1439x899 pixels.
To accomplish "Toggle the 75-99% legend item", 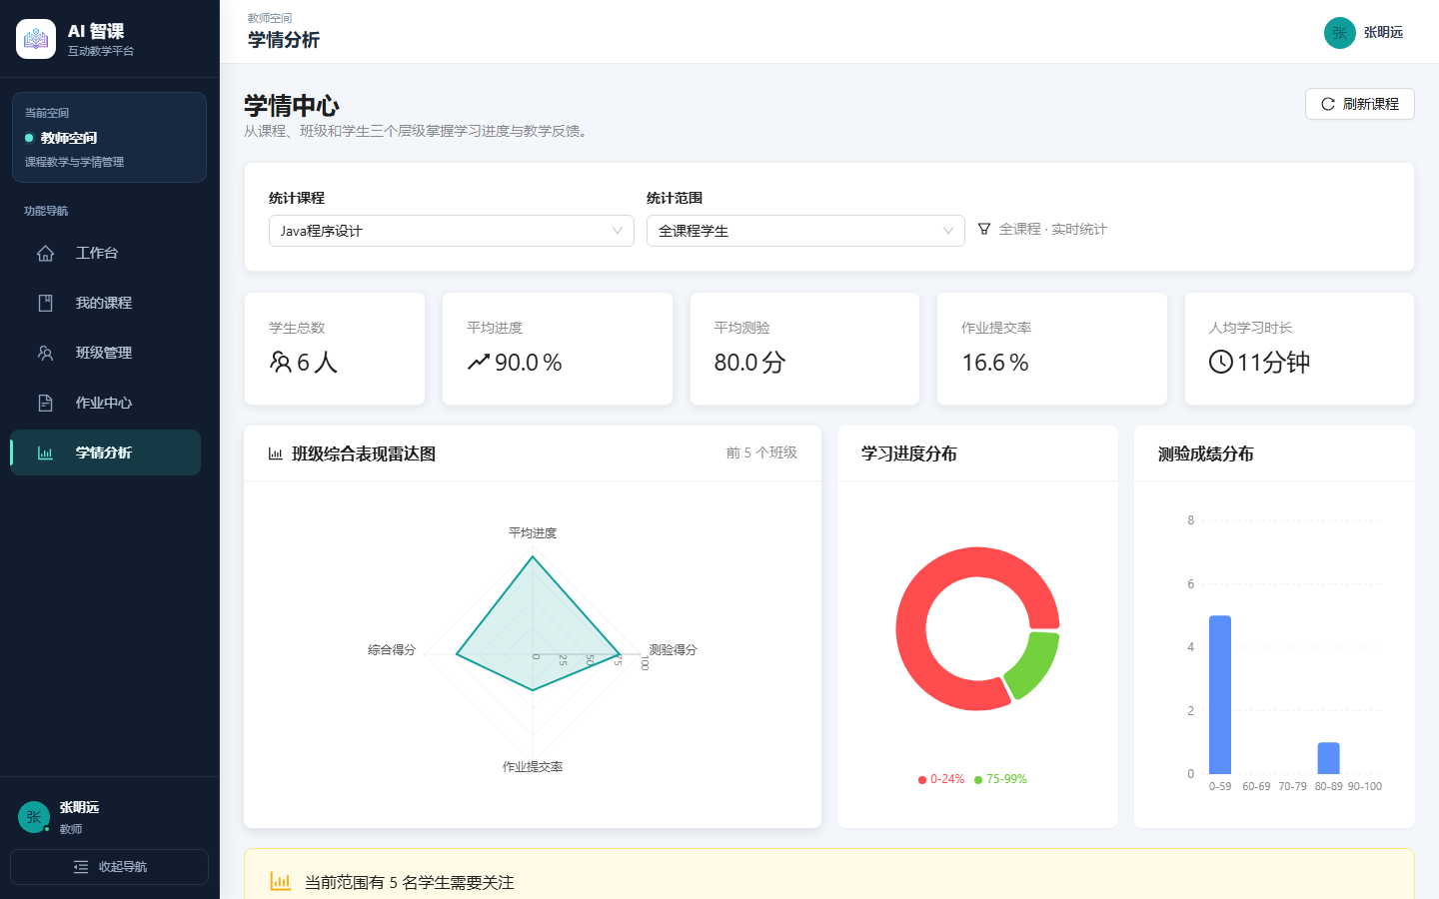I will [1000, 779].
